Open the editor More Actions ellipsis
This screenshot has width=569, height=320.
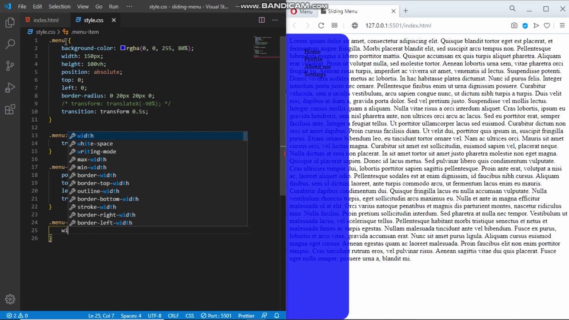[275, 20]
